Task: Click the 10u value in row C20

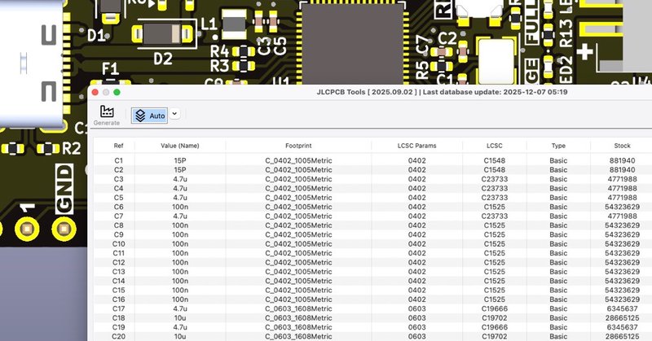Action: (x=180, y=336)
